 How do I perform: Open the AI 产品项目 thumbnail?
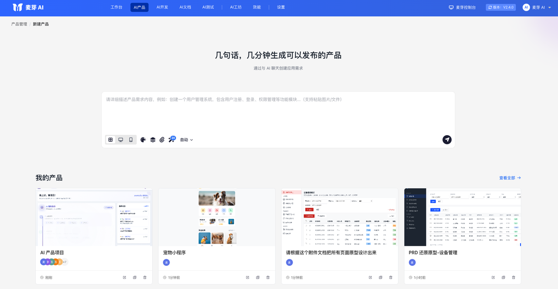point(94,217)
